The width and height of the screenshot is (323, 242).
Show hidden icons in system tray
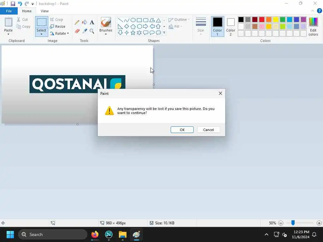click(266, 234)
